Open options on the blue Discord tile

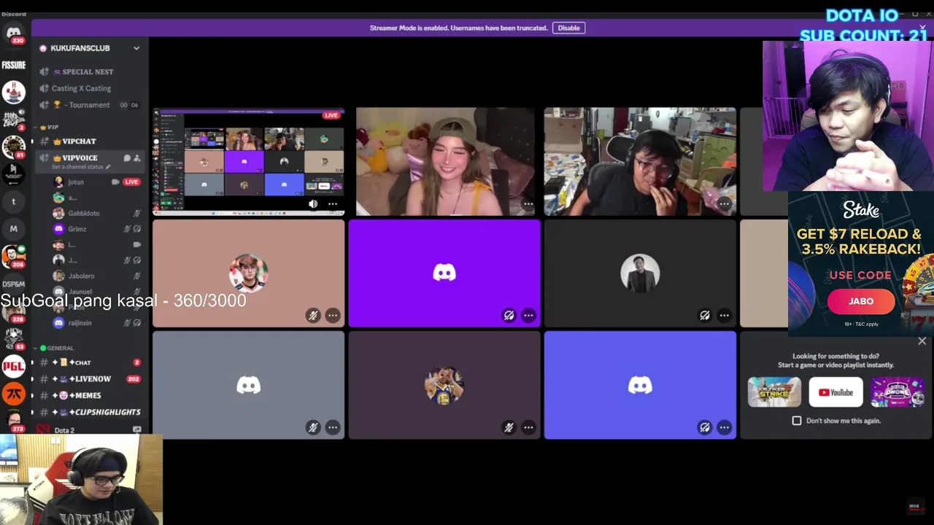pos(724,427)
